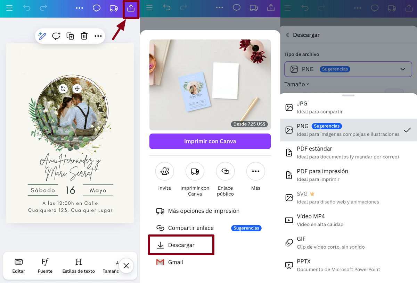Select Vídeo MP4 file type

pos(349,220)
